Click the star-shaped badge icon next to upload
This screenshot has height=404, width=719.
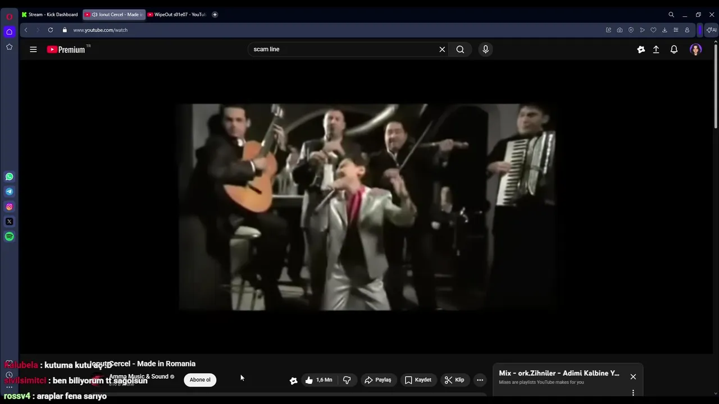pyautogui.click(x=641, y=49)
